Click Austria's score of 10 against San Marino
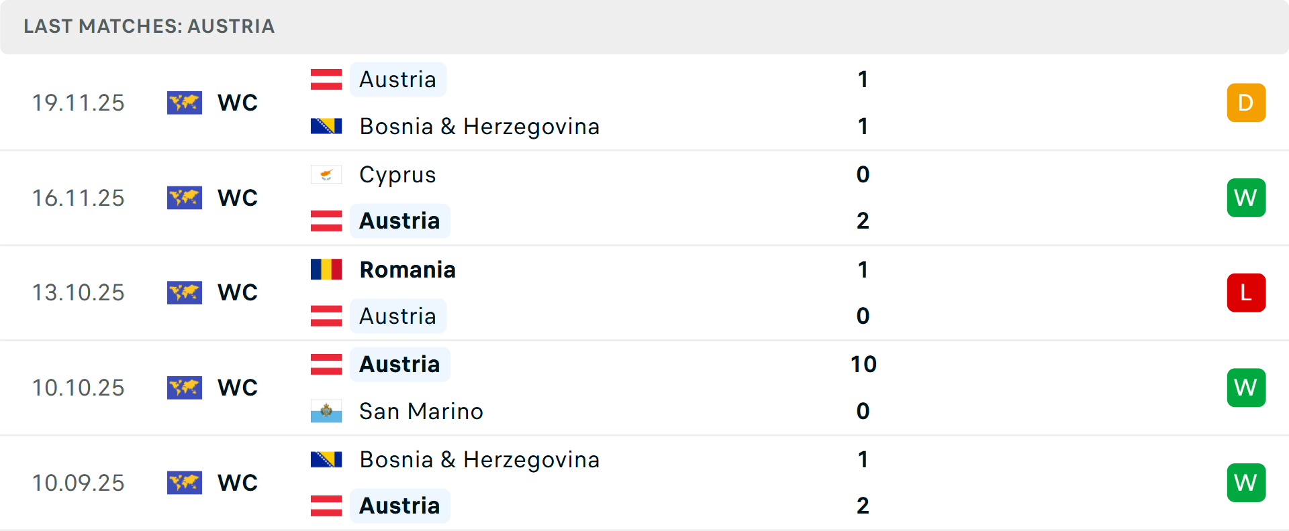 [x=863, y=365]
